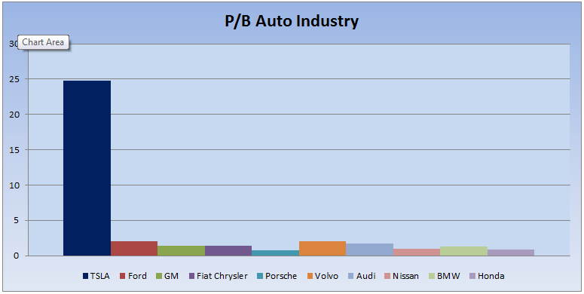Viewport: 584px width, 294px height.
Task: Click the Volvo orange legend swatch
Action: [x=309, y=276]
